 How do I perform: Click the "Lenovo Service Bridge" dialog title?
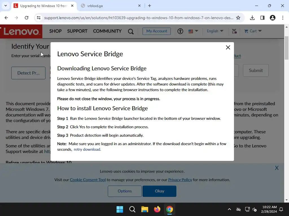90,54
